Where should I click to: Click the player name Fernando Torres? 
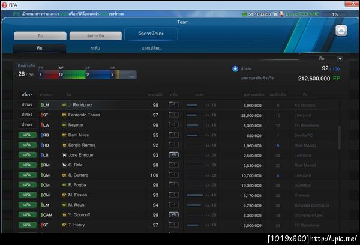[84, 115]
